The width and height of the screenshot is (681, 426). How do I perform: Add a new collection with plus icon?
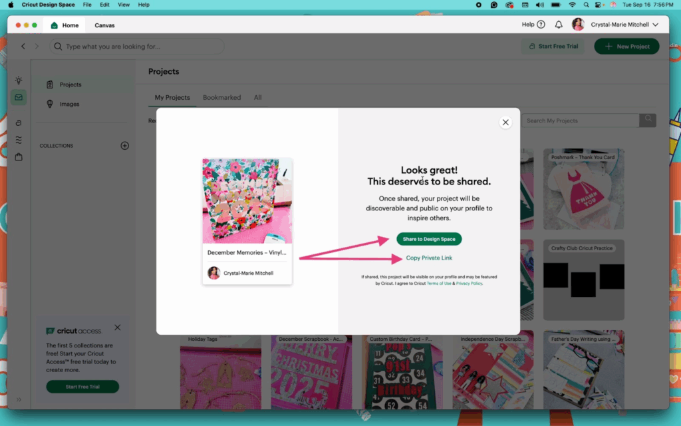pyautogui.click(x=124, y=146)
